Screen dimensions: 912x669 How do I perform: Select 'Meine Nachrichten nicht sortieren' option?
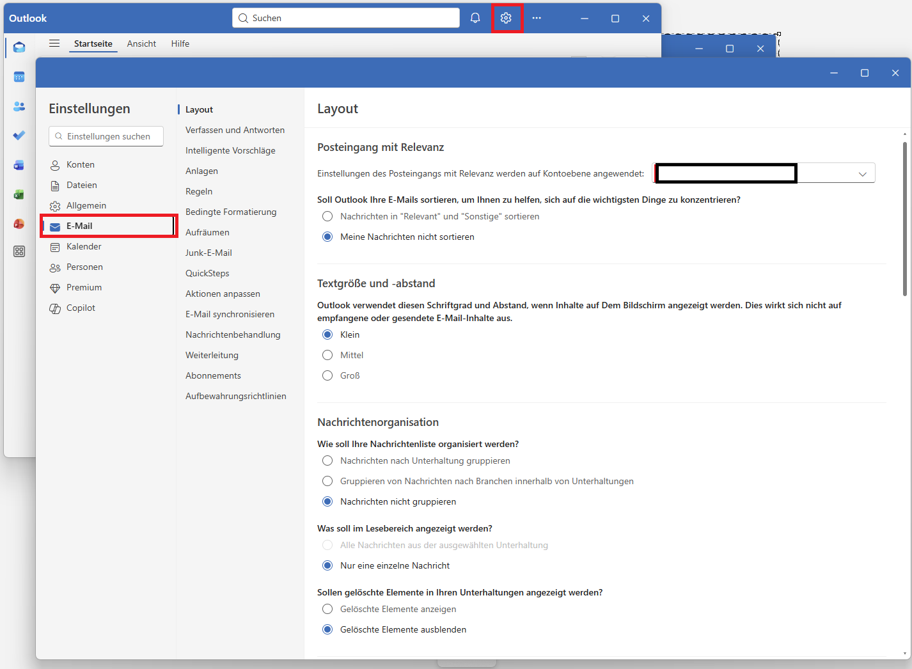(x=327, y=237)
